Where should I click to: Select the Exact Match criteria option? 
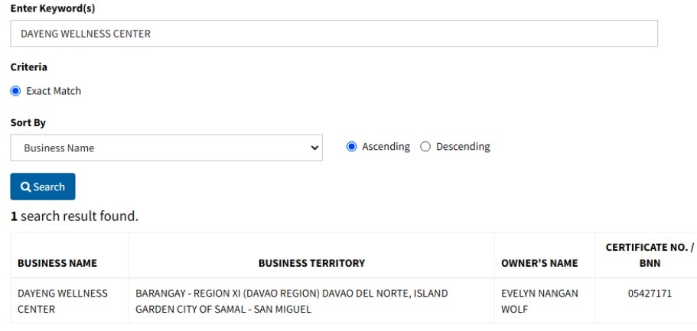(15, 91)
